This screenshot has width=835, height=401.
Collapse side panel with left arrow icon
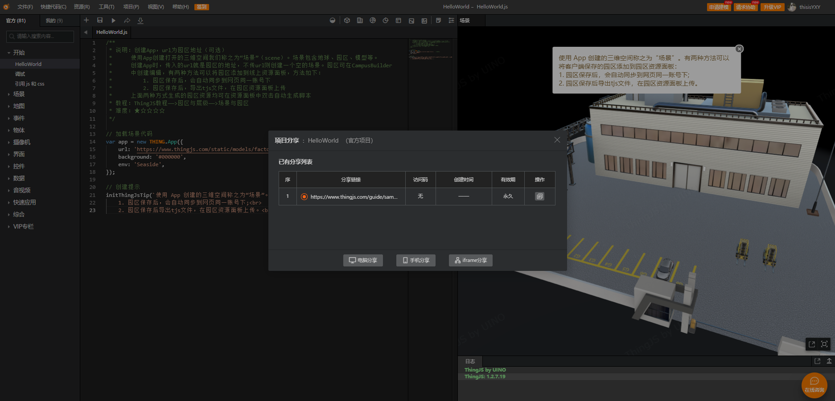[86, 32]
